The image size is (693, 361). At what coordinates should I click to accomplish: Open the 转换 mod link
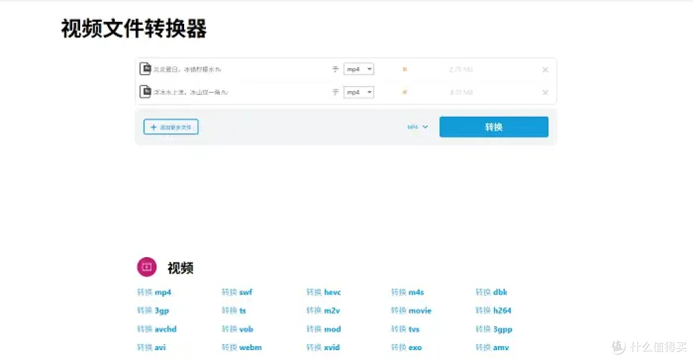(323, 329)
